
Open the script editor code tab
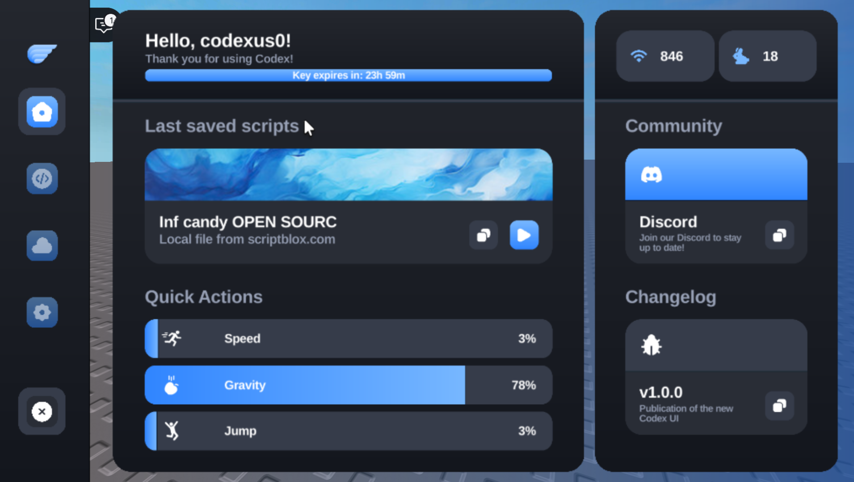[x=42, y=179]
